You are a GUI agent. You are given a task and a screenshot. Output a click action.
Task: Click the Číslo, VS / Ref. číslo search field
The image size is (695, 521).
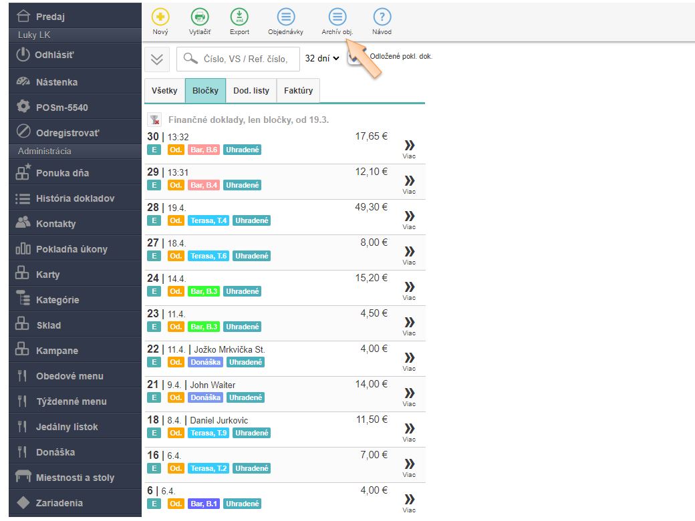pos(245,59)
